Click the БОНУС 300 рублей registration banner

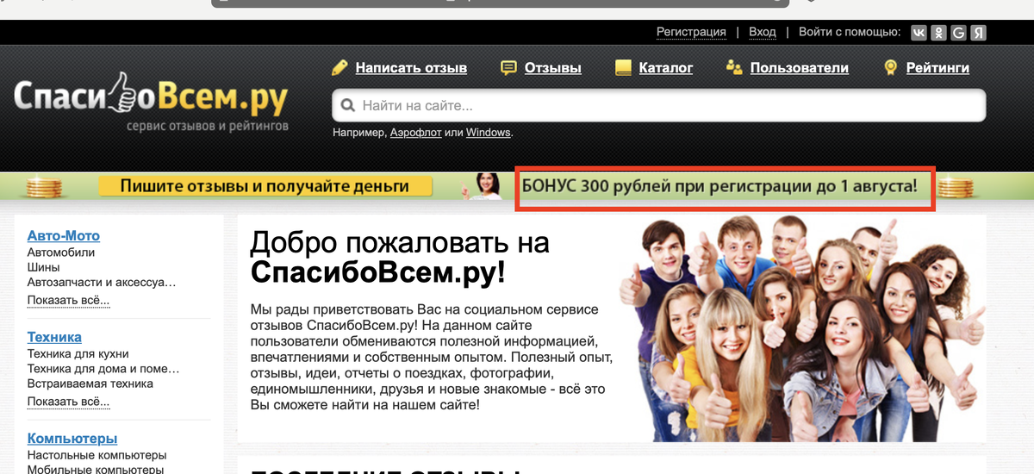[x=720, y=186]
